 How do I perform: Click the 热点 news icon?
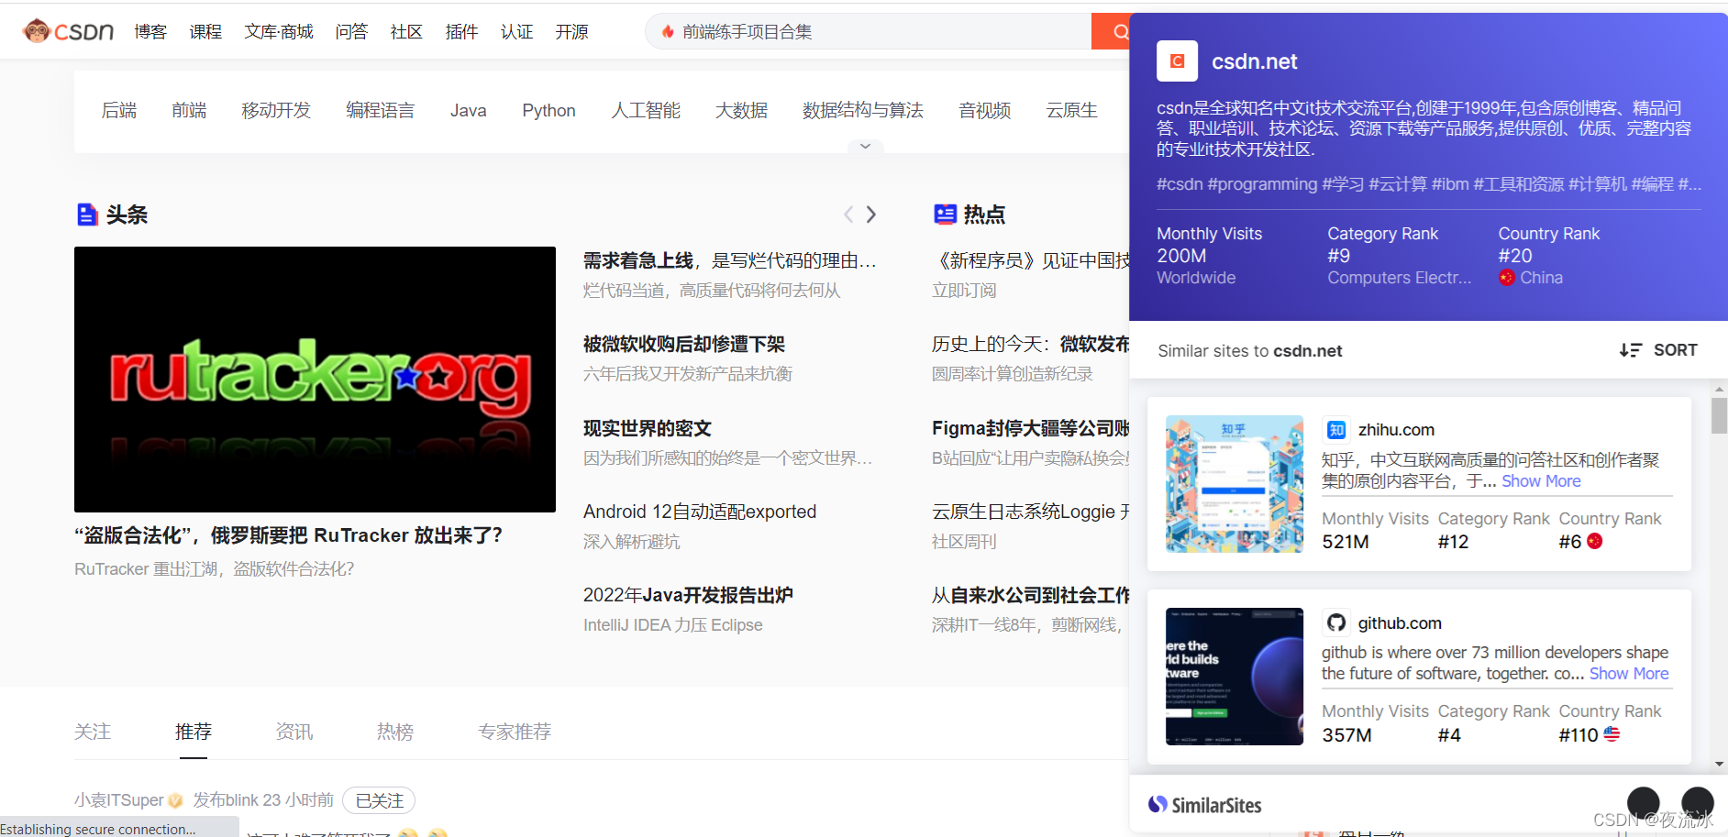(x=945, y=215)
